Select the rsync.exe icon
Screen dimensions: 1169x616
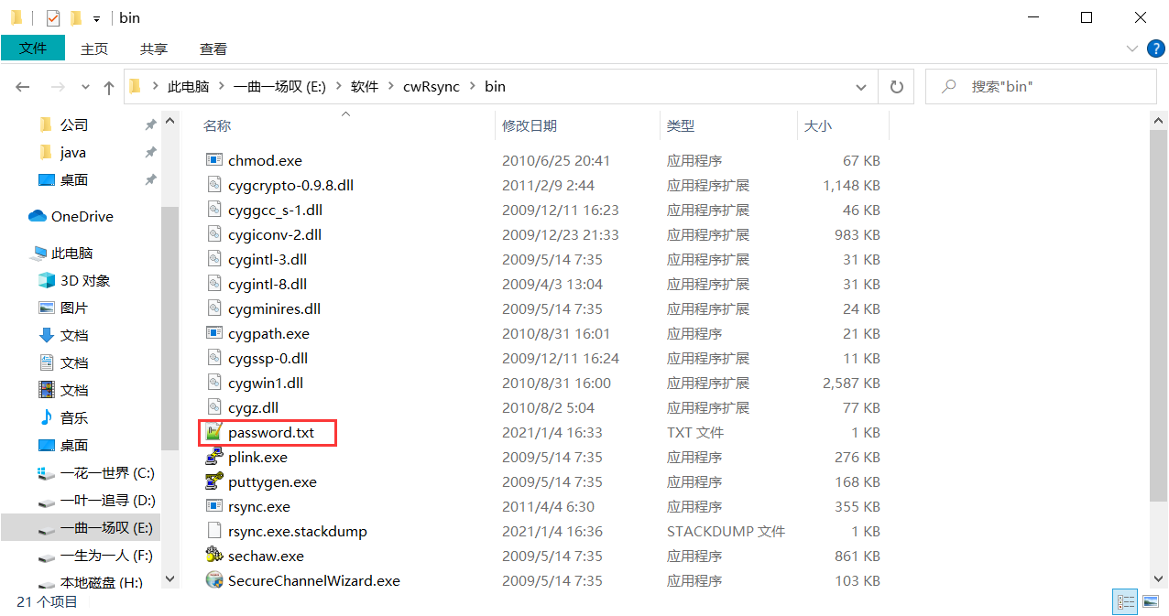pyautogui.click(x=213, y=506)
